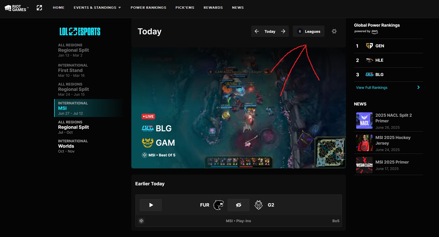Click BLG logo in rankings list
The image size is (439, 237).
coord(369,75)
